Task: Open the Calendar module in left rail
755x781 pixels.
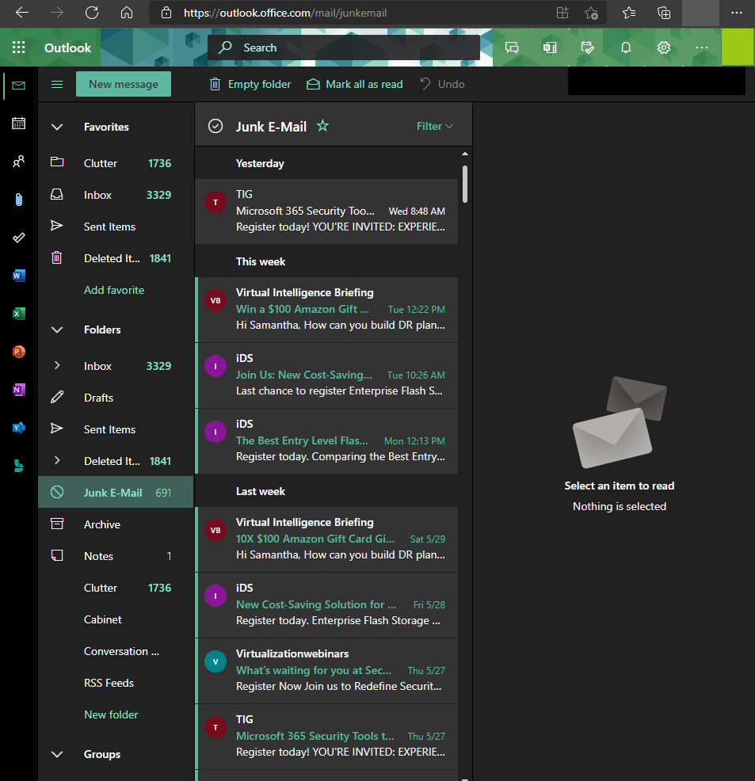Action: (18, 123)
